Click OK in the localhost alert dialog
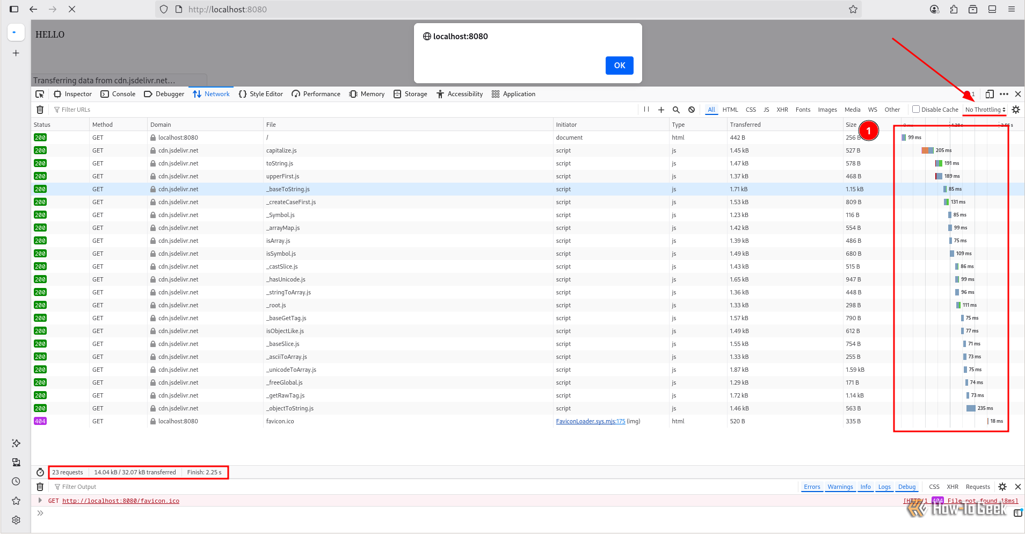The height and width of the screenshot is (534, 1025). [x=620, y=66]
